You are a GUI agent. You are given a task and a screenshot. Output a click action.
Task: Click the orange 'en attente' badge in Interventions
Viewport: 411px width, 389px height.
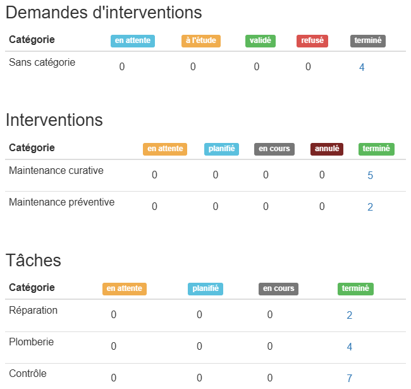point(165,149)
